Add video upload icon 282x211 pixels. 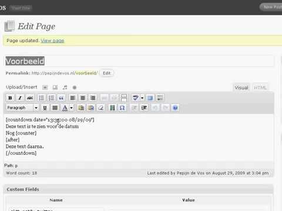pyautogui.click(x=55, y=87)
